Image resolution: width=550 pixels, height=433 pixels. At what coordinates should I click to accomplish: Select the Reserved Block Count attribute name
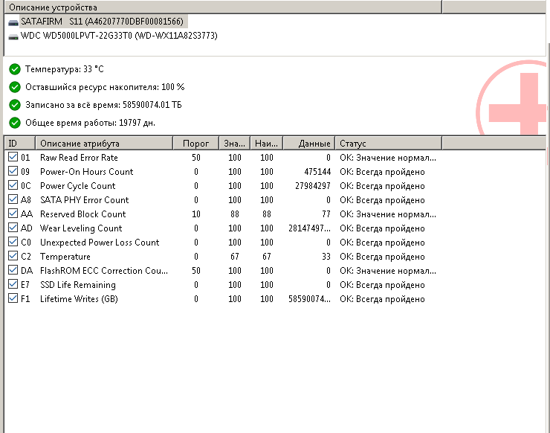[82, 214]
